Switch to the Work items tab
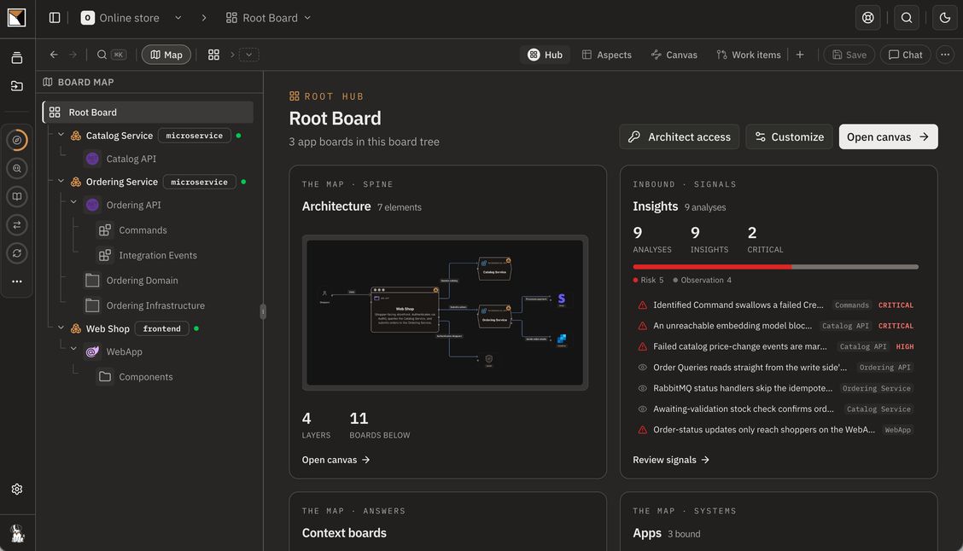This screenshot has height=551, width=963. (x=749, y=55)
